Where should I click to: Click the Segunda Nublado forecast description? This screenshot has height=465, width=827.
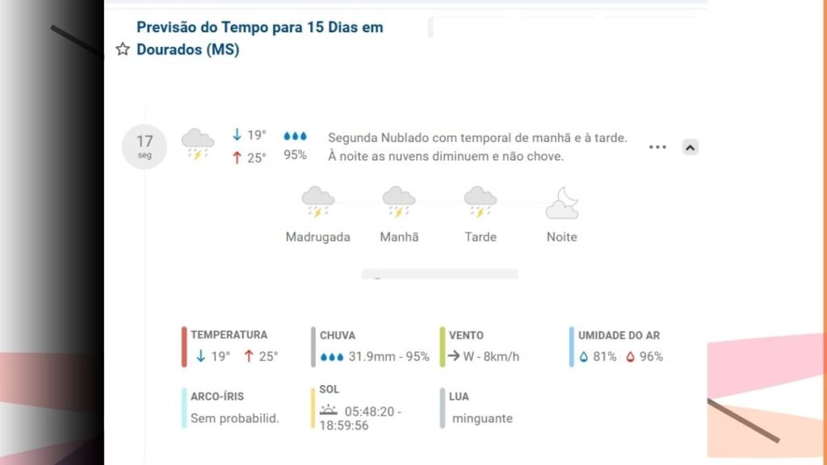(477, 147)
